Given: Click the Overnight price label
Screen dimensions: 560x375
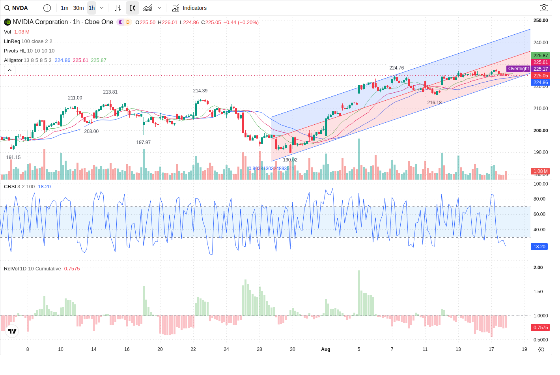Looking at the screenshot, I should point(518,69).
